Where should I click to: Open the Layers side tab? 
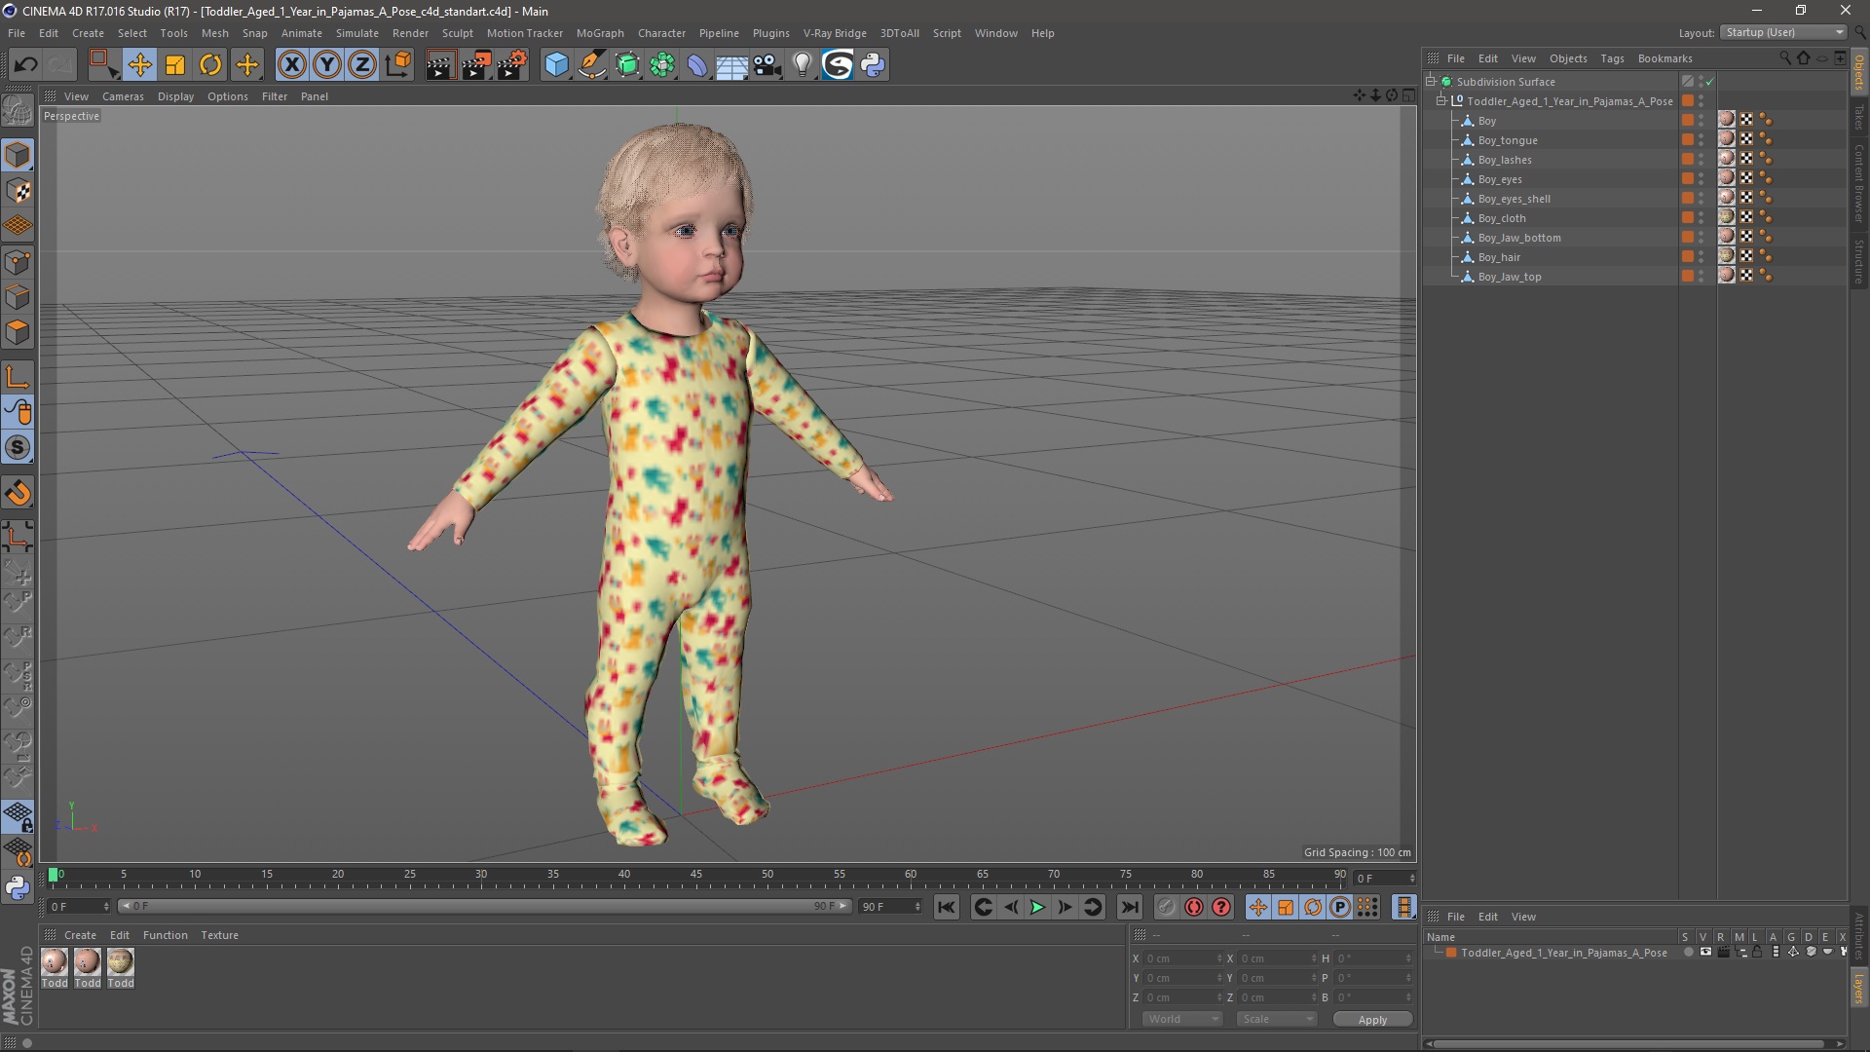tap(1858, 987)
